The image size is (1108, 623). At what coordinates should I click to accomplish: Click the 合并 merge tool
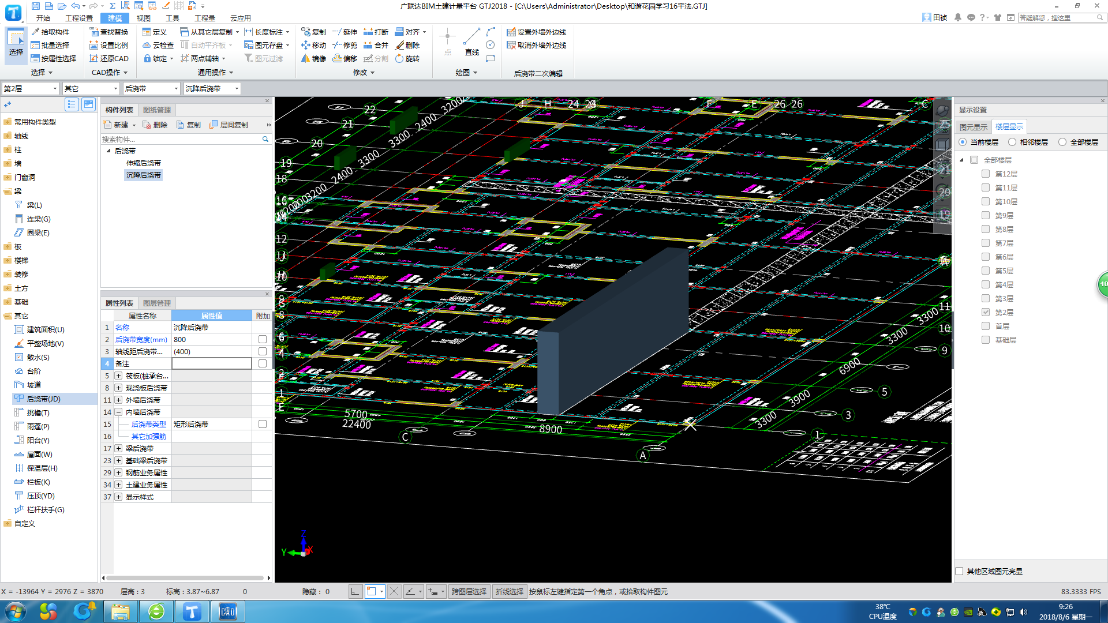[376, 45]
